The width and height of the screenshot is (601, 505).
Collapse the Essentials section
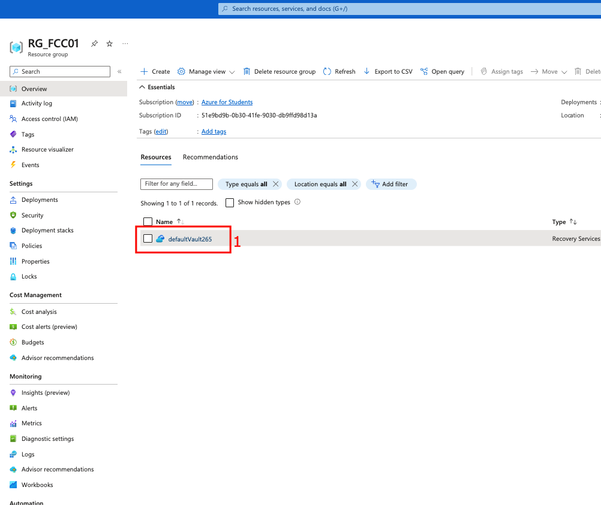(x=143, y=87)
